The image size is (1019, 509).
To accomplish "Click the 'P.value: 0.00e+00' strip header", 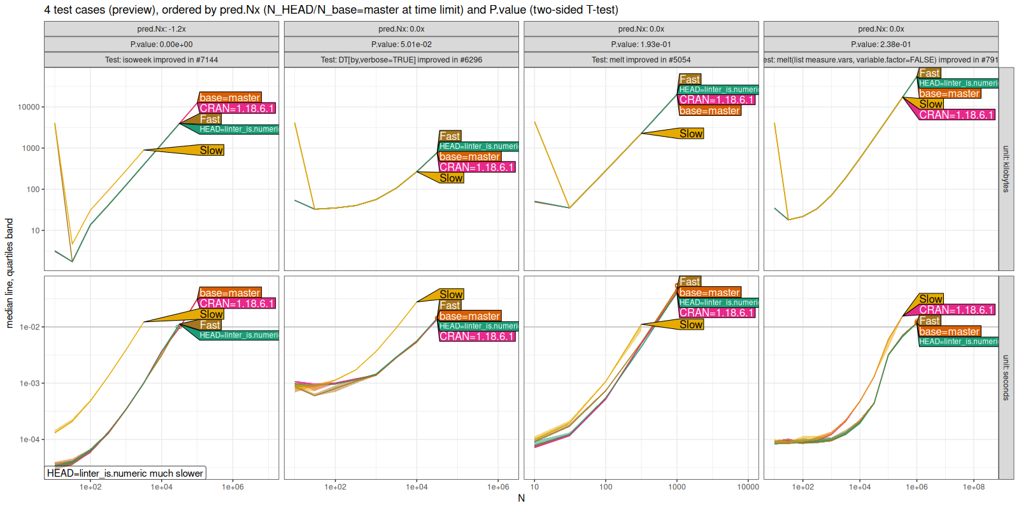I will [161, 45].
